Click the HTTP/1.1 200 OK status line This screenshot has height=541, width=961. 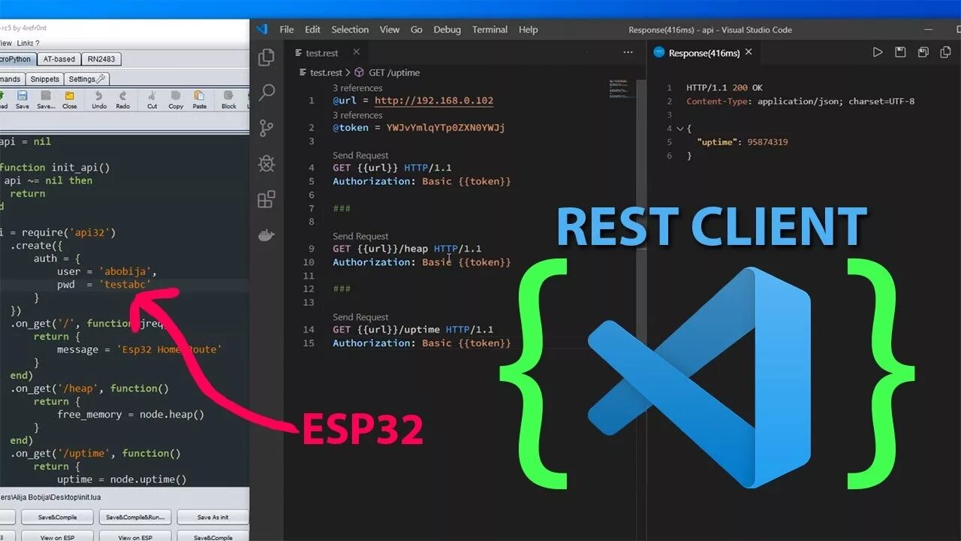point(725,88)
